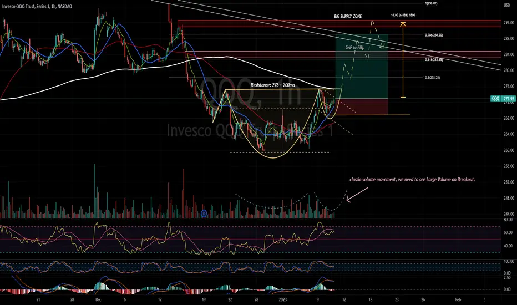
Task: Click the 284.00 price axis label
Action: [509, 54]
